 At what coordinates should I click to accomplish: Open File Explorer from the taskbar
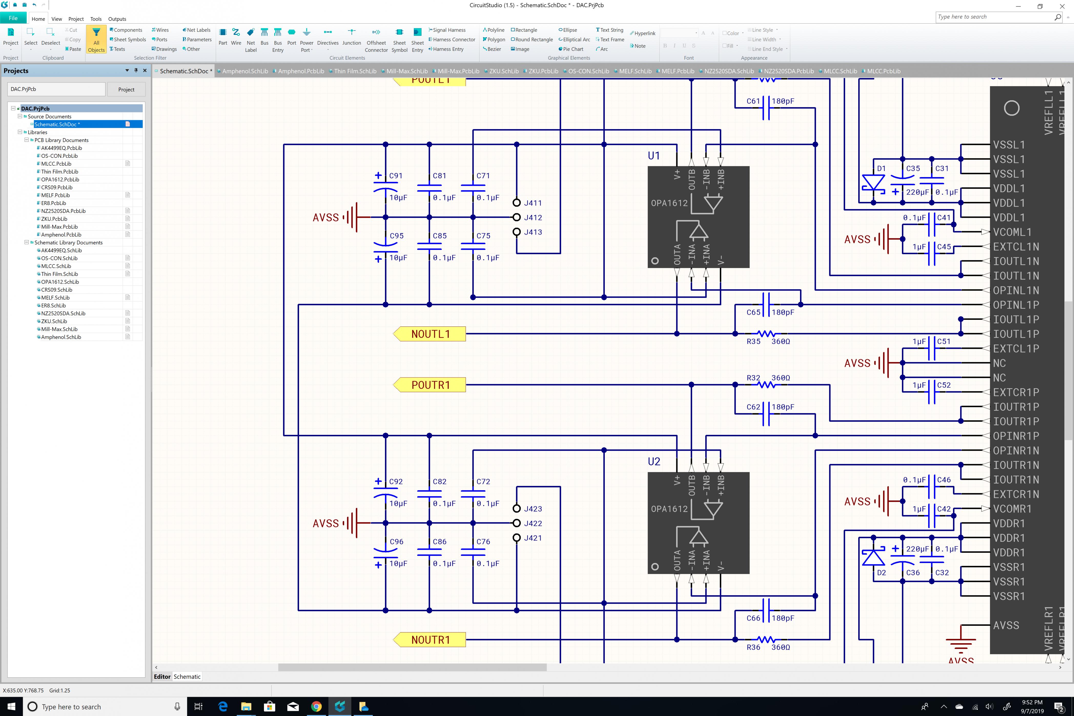(x=246, y=707)
